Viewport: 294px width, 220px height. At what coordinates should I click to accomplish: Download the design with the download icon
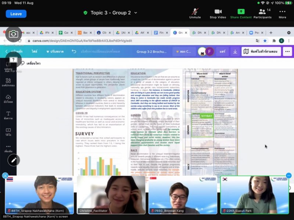(235, 52)
